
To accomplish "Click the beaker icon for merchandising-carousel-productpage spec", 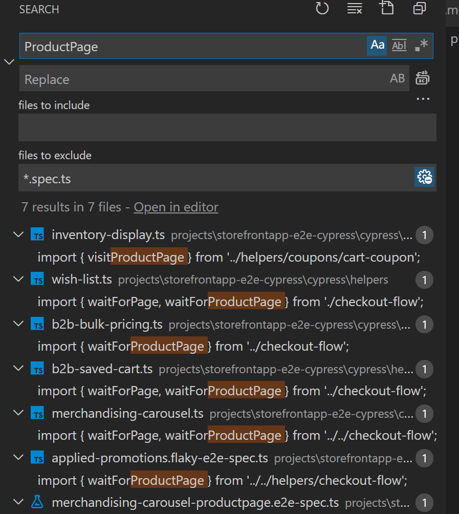I will click(37, 502).
